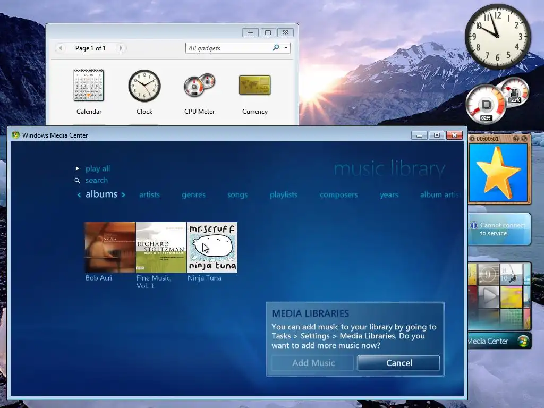Open search in music library

pos(97,181)
